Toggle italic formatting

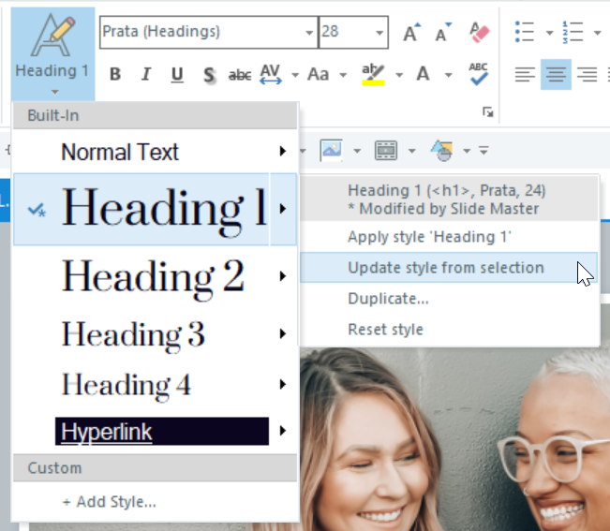coord(146,74)
